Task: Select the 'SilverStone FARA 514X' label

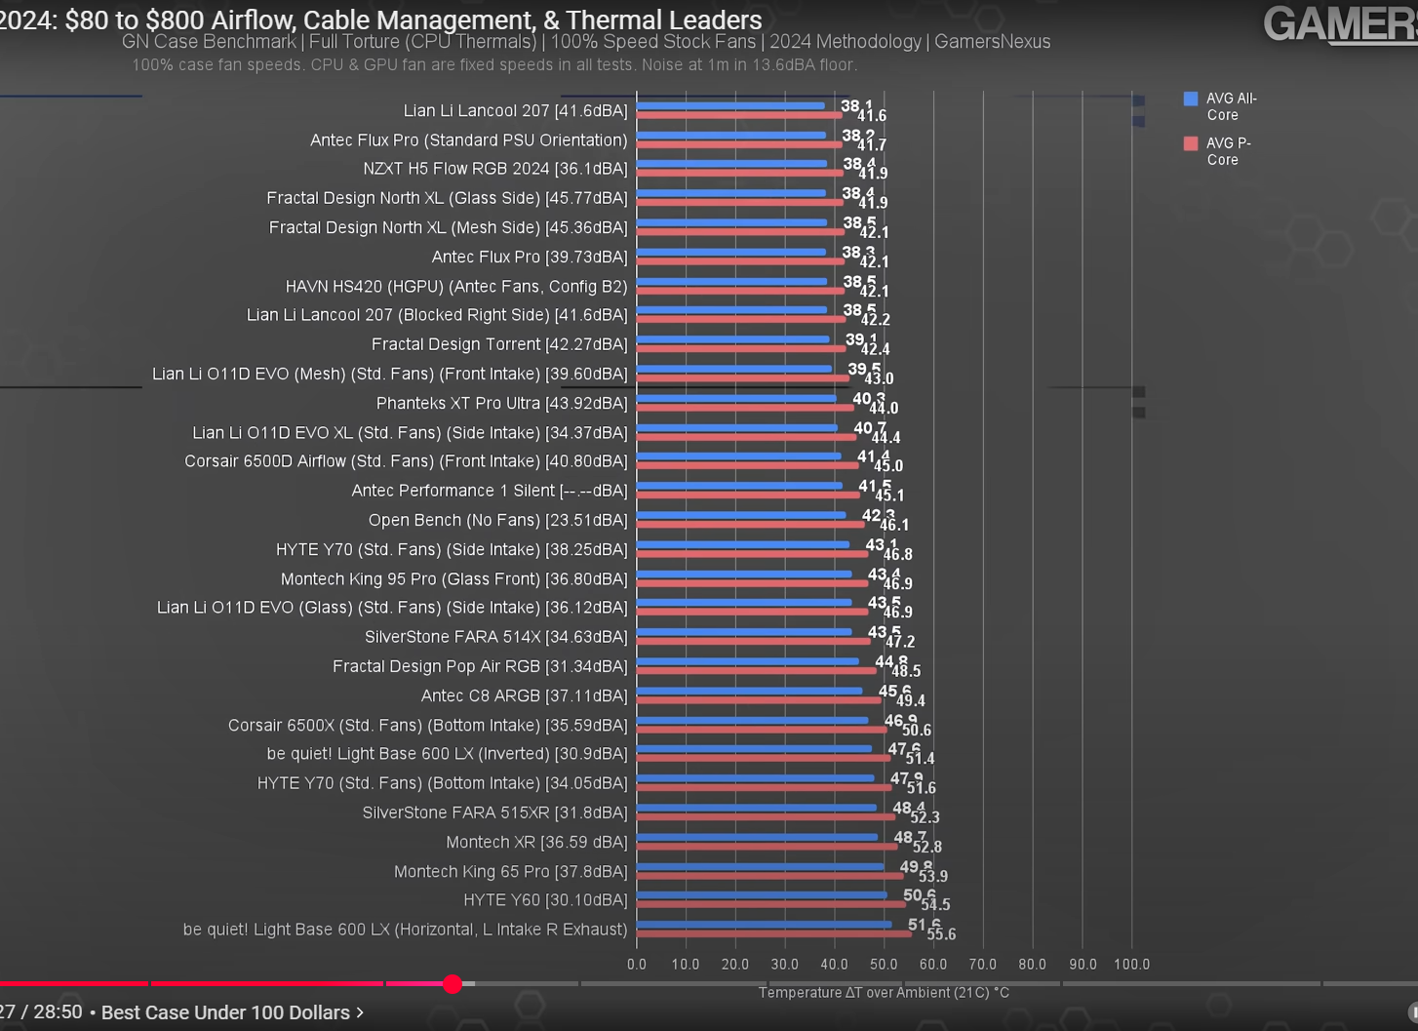Action: 496,637
